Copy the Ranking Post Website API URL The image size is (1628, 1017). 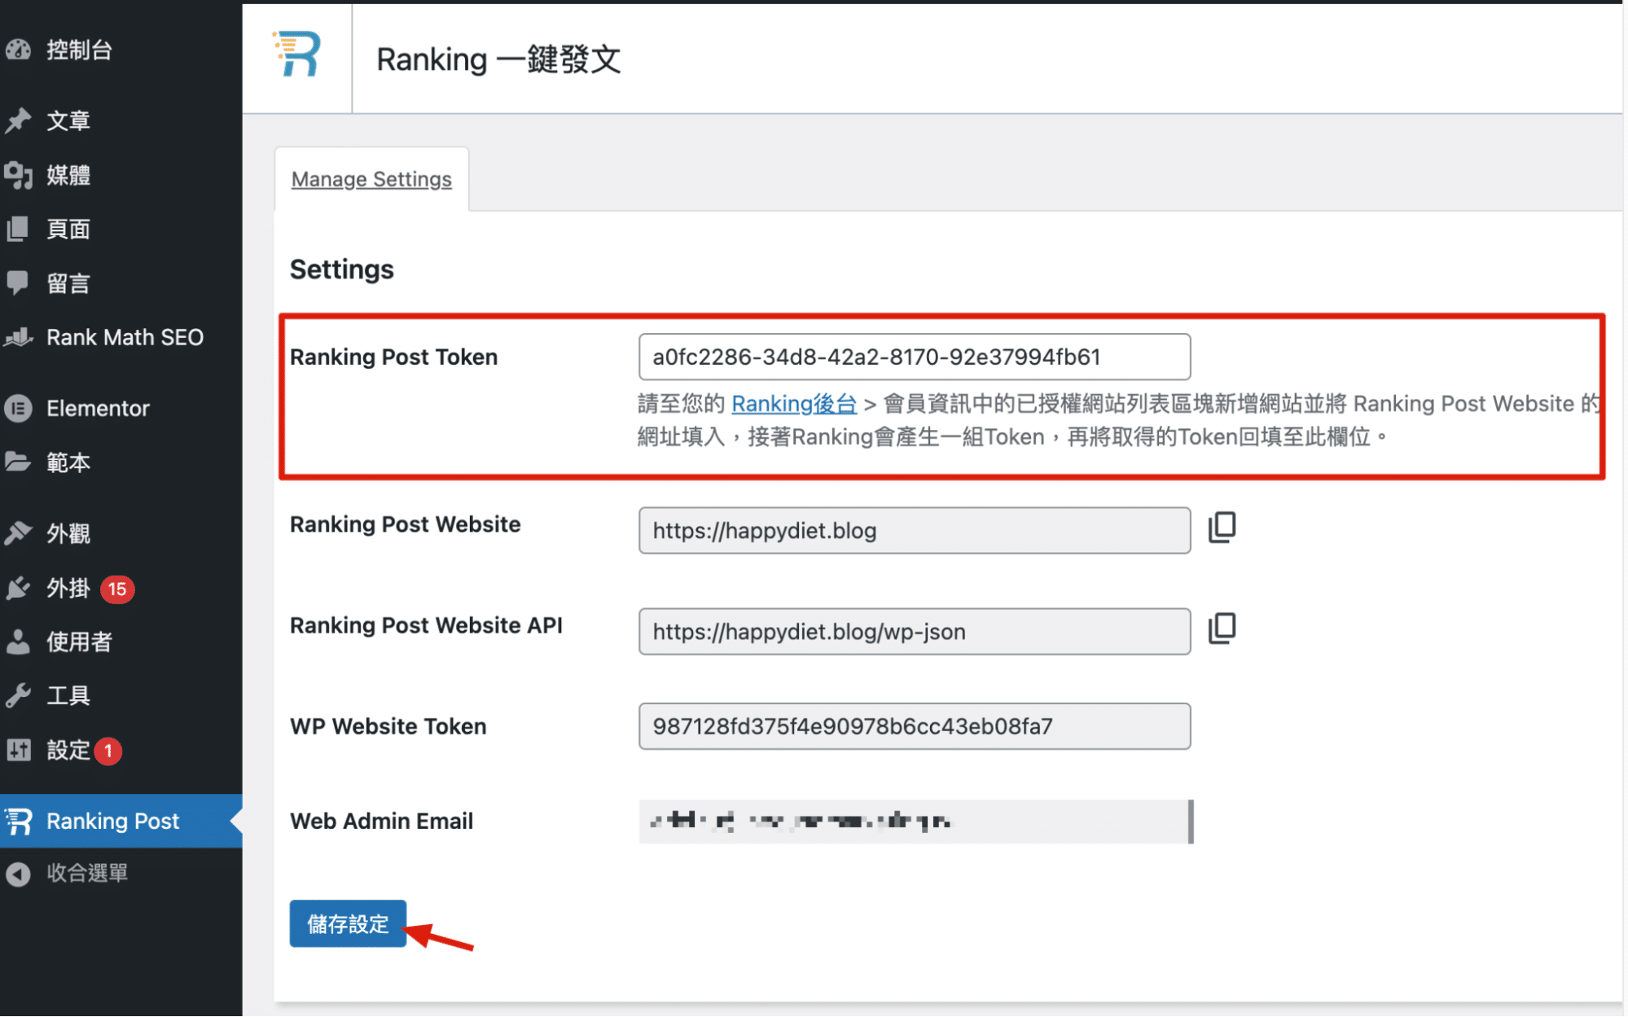pos(1222,629)
